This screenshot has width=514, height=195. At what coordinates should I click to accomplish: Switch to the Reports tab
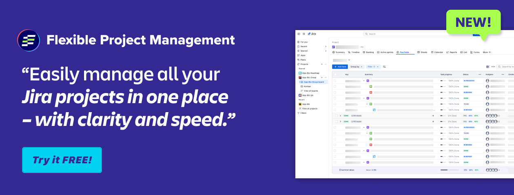pyautogui.click(x=452, y=52)
